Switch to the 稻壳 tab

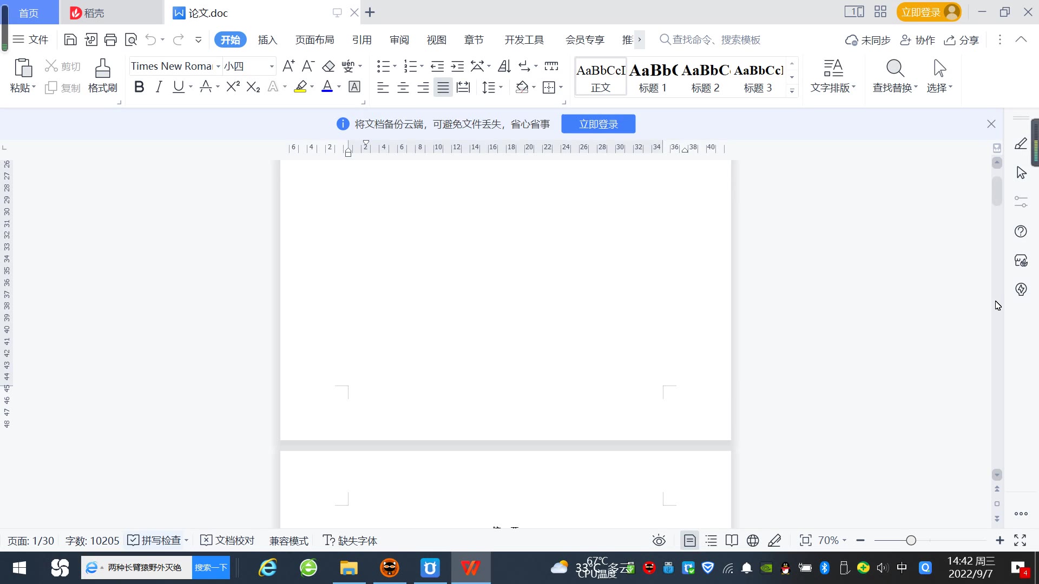point(110,12)
